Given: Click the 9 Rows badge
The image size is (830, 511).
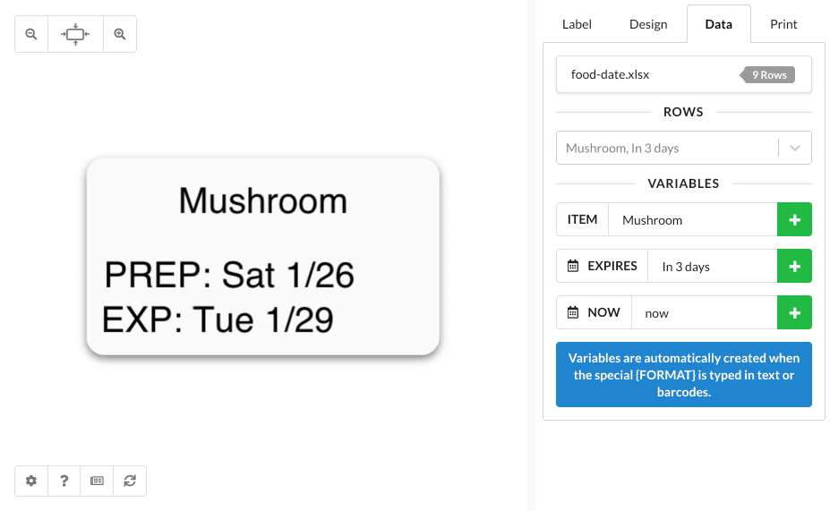Looking at the screenshot, I should click(768, 75).
